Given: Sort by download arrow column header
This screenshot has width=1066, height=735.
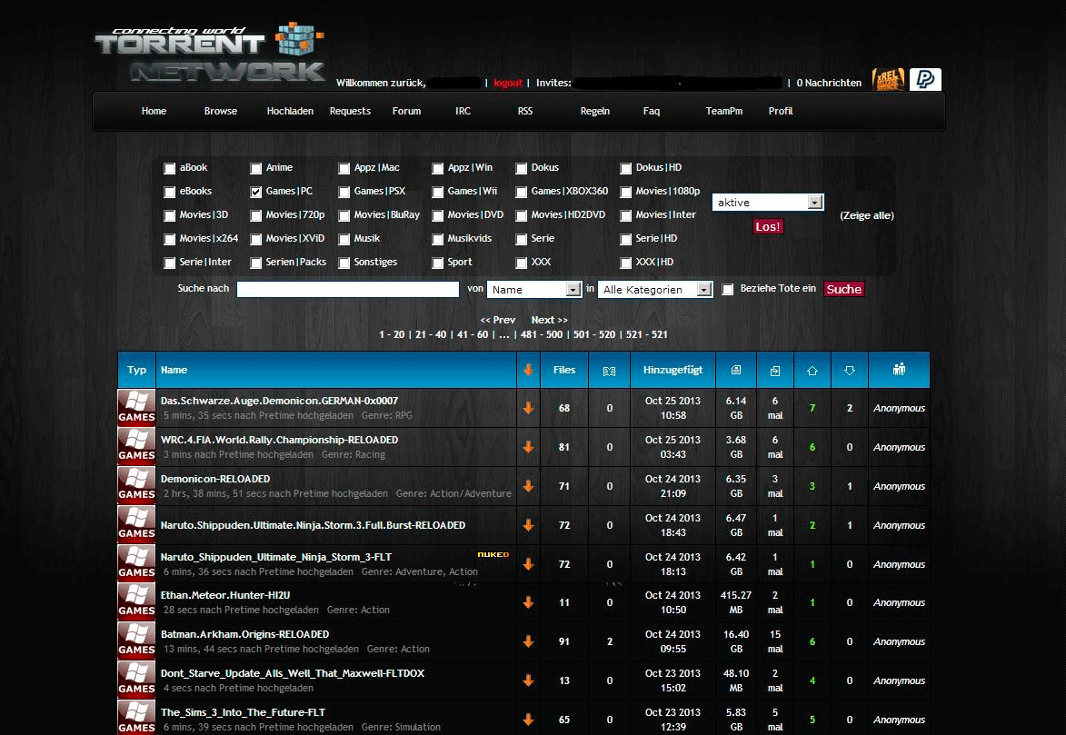Looking at the screenshot, I should point(528,370).
